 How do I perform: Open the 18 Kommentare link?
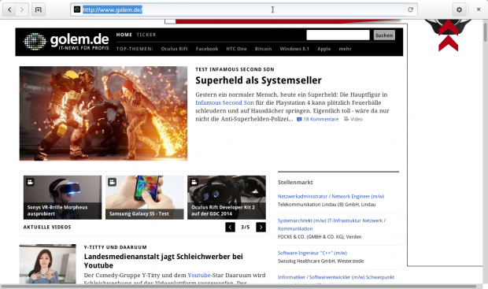(x=321, y=119)
